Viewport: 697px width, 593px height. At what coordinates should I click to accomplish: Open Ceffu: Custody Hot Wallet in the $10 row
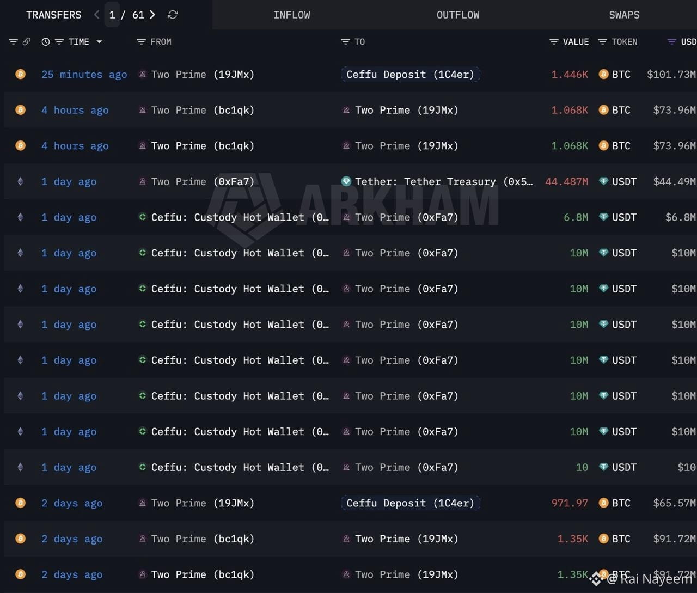click(240, 468)
